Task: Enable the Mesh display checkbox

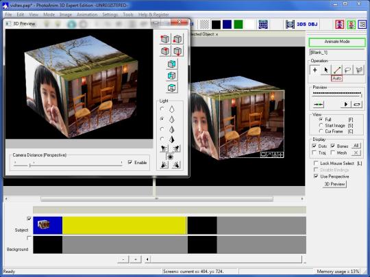Action: click(x=333, y=153)
